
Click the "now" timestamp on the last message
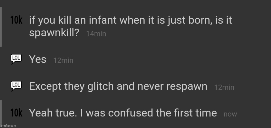pos(230,114)
